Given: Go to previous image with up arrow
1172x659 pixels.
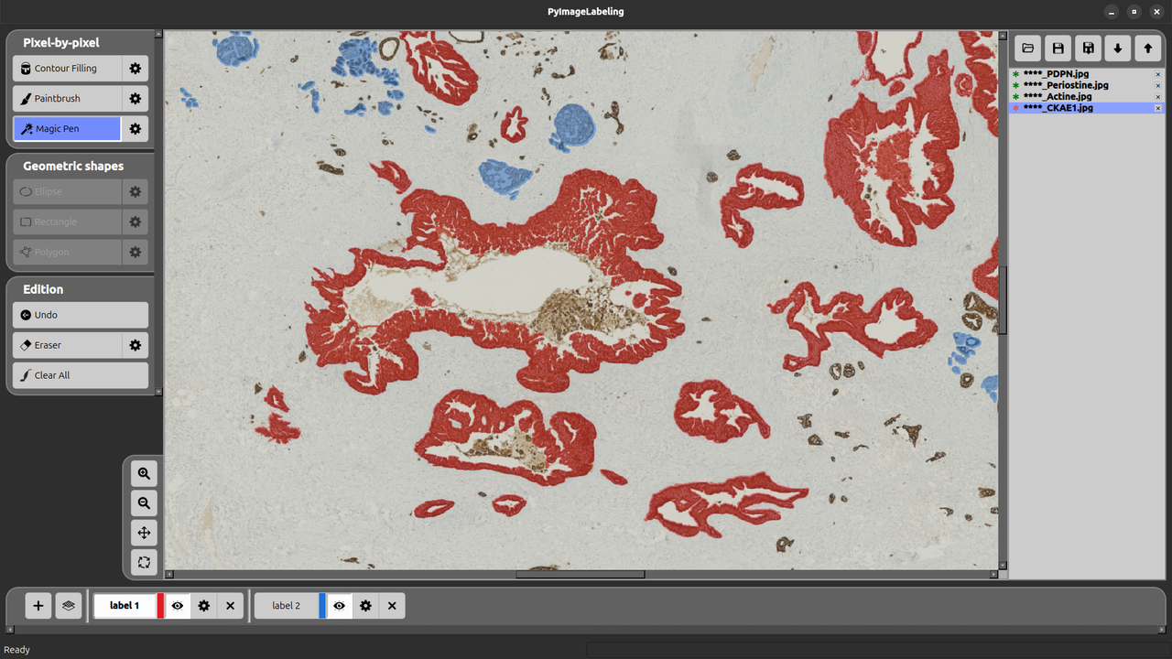Looking at the screenshot, I should click(1147, 49).
